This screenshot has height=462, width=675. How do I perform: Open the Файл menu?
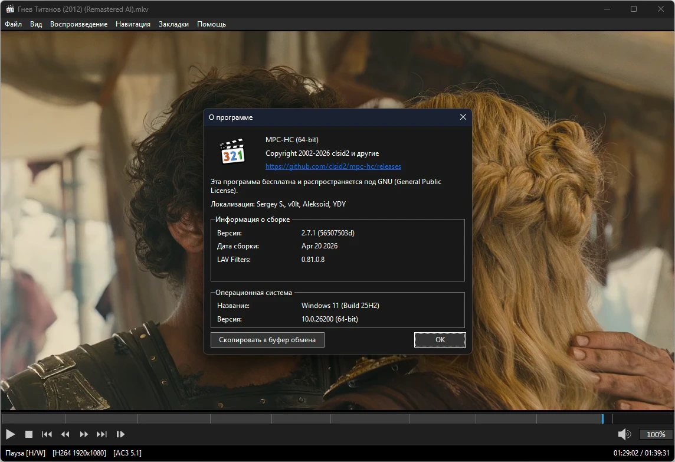point(14,24)
